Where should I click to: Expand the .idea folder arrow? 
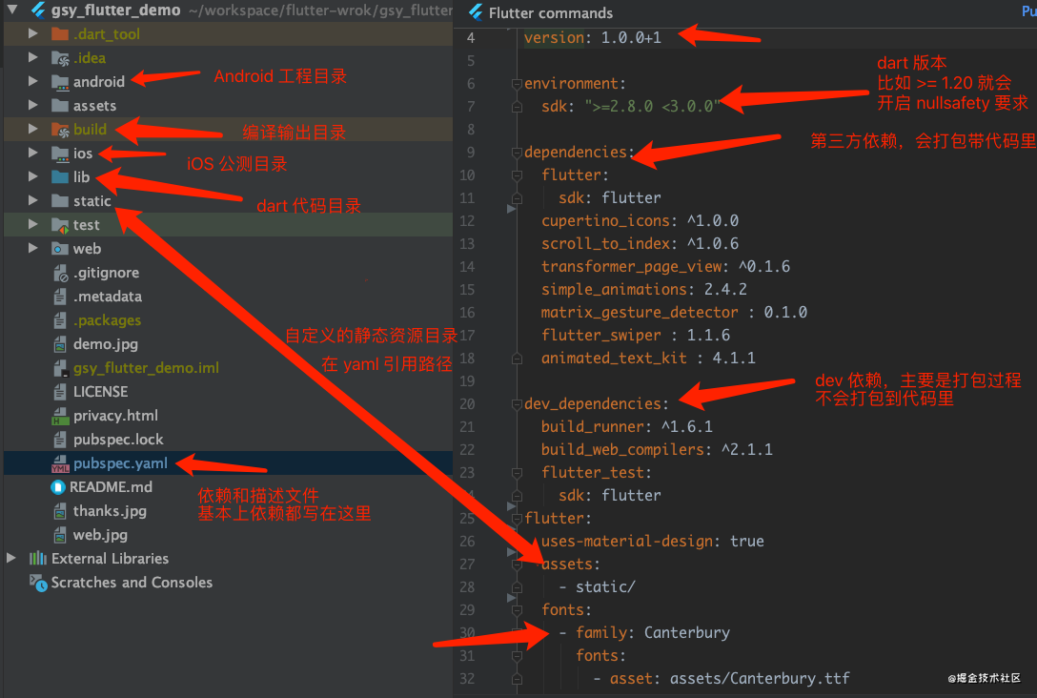33,57
